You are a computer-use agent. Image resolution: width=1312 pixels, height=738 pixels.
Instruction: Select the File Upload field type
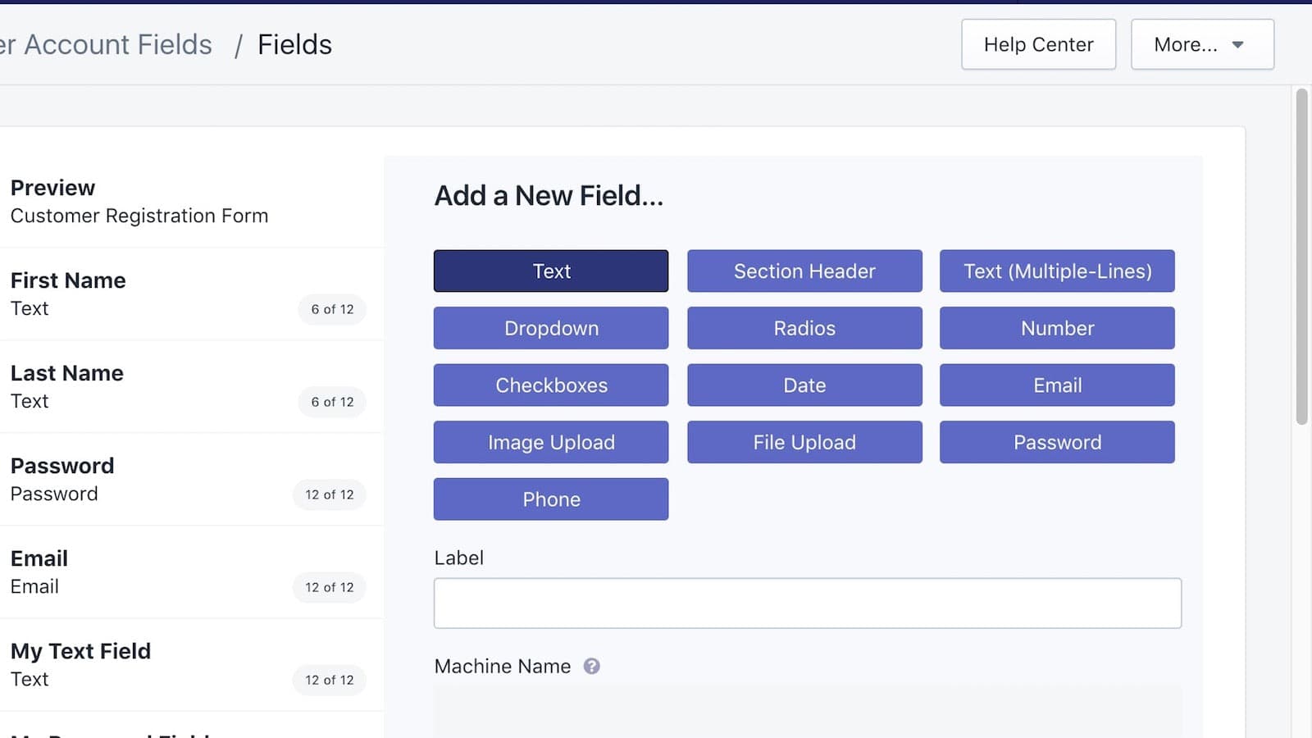[x=804, y=442]
